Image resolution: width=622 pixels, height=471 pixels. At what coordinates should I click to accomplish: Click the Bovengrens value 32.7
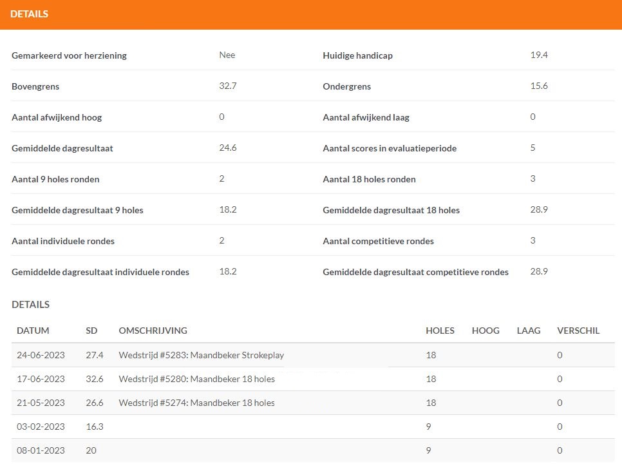point(228,86)
